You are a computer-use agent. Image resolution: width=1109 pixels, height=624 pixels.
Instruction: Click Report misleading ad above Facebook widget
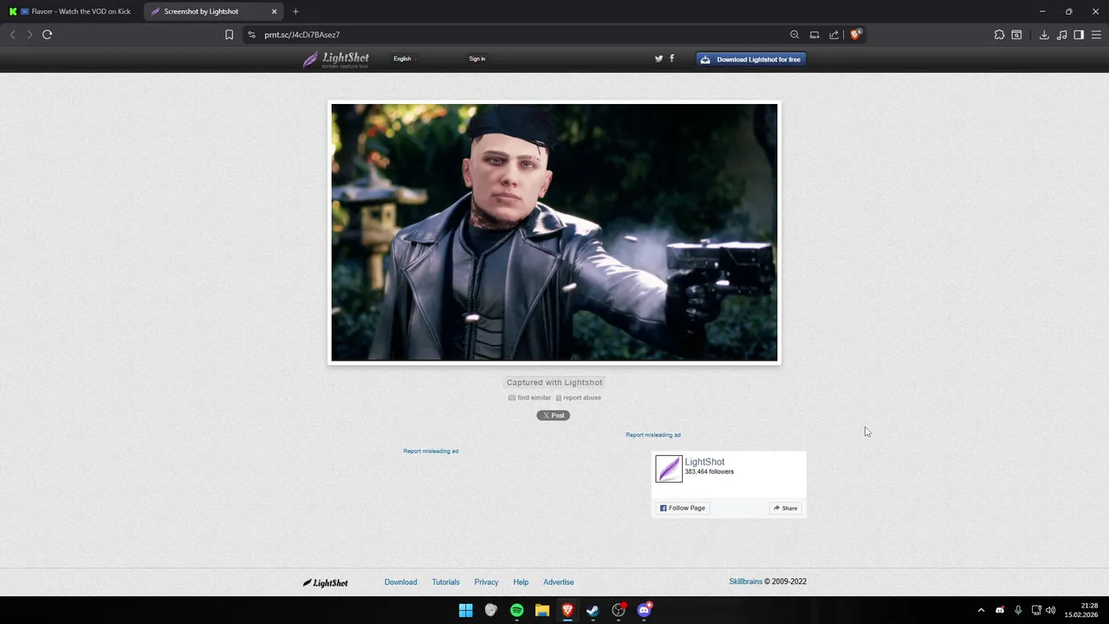click(653, 435)
